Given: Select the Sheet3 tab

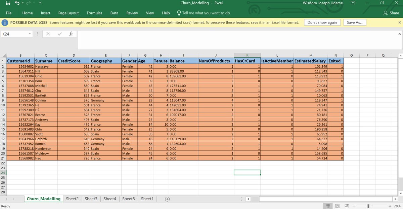Looking at the screenshot, I should 91,199.
